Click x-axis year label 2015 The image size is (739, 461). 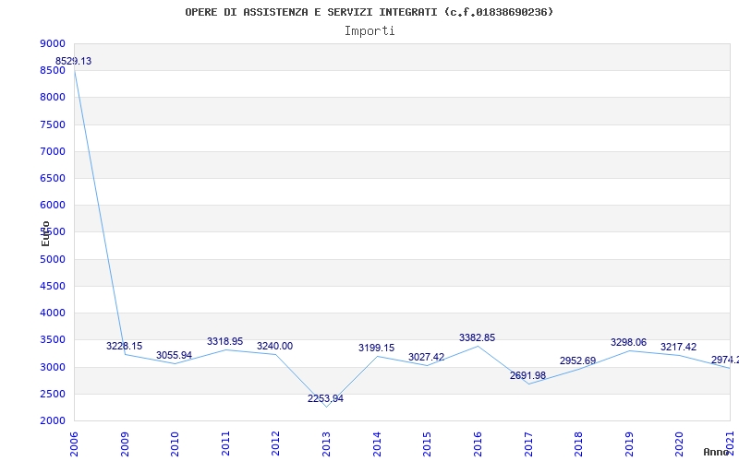(x=428, y=444)
